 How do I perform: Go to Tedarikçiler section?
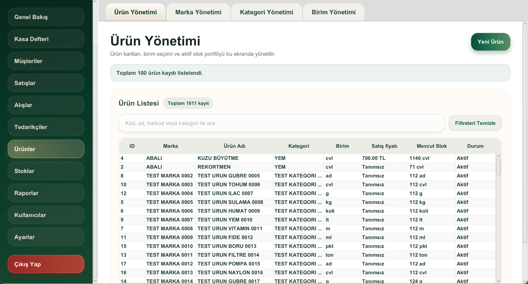tap(46, 127)
